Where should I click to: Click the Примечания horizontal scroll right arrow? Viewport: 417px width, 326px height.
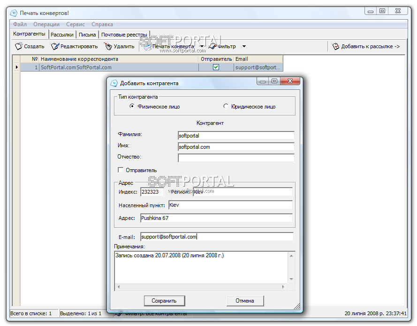point(283,287)
